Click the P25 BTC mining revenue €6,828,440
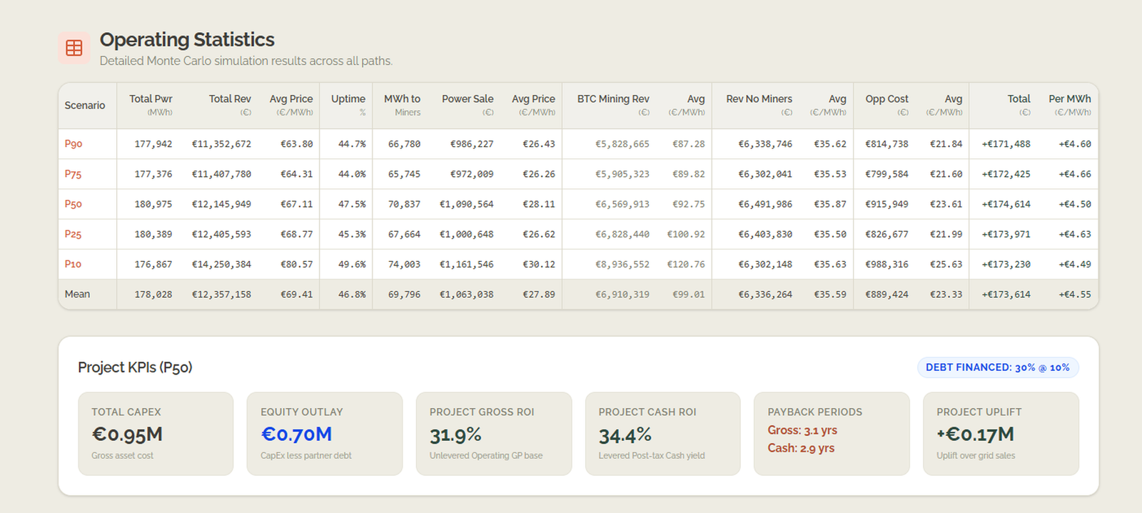 tap(622, 234)
